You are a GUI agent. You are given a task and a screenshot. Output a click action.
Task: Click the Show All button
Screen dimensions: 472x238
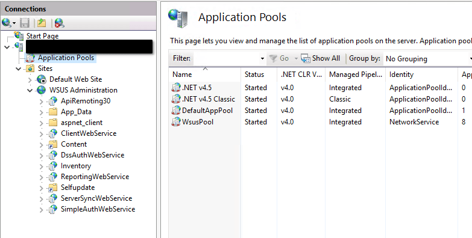click(321, 58)
